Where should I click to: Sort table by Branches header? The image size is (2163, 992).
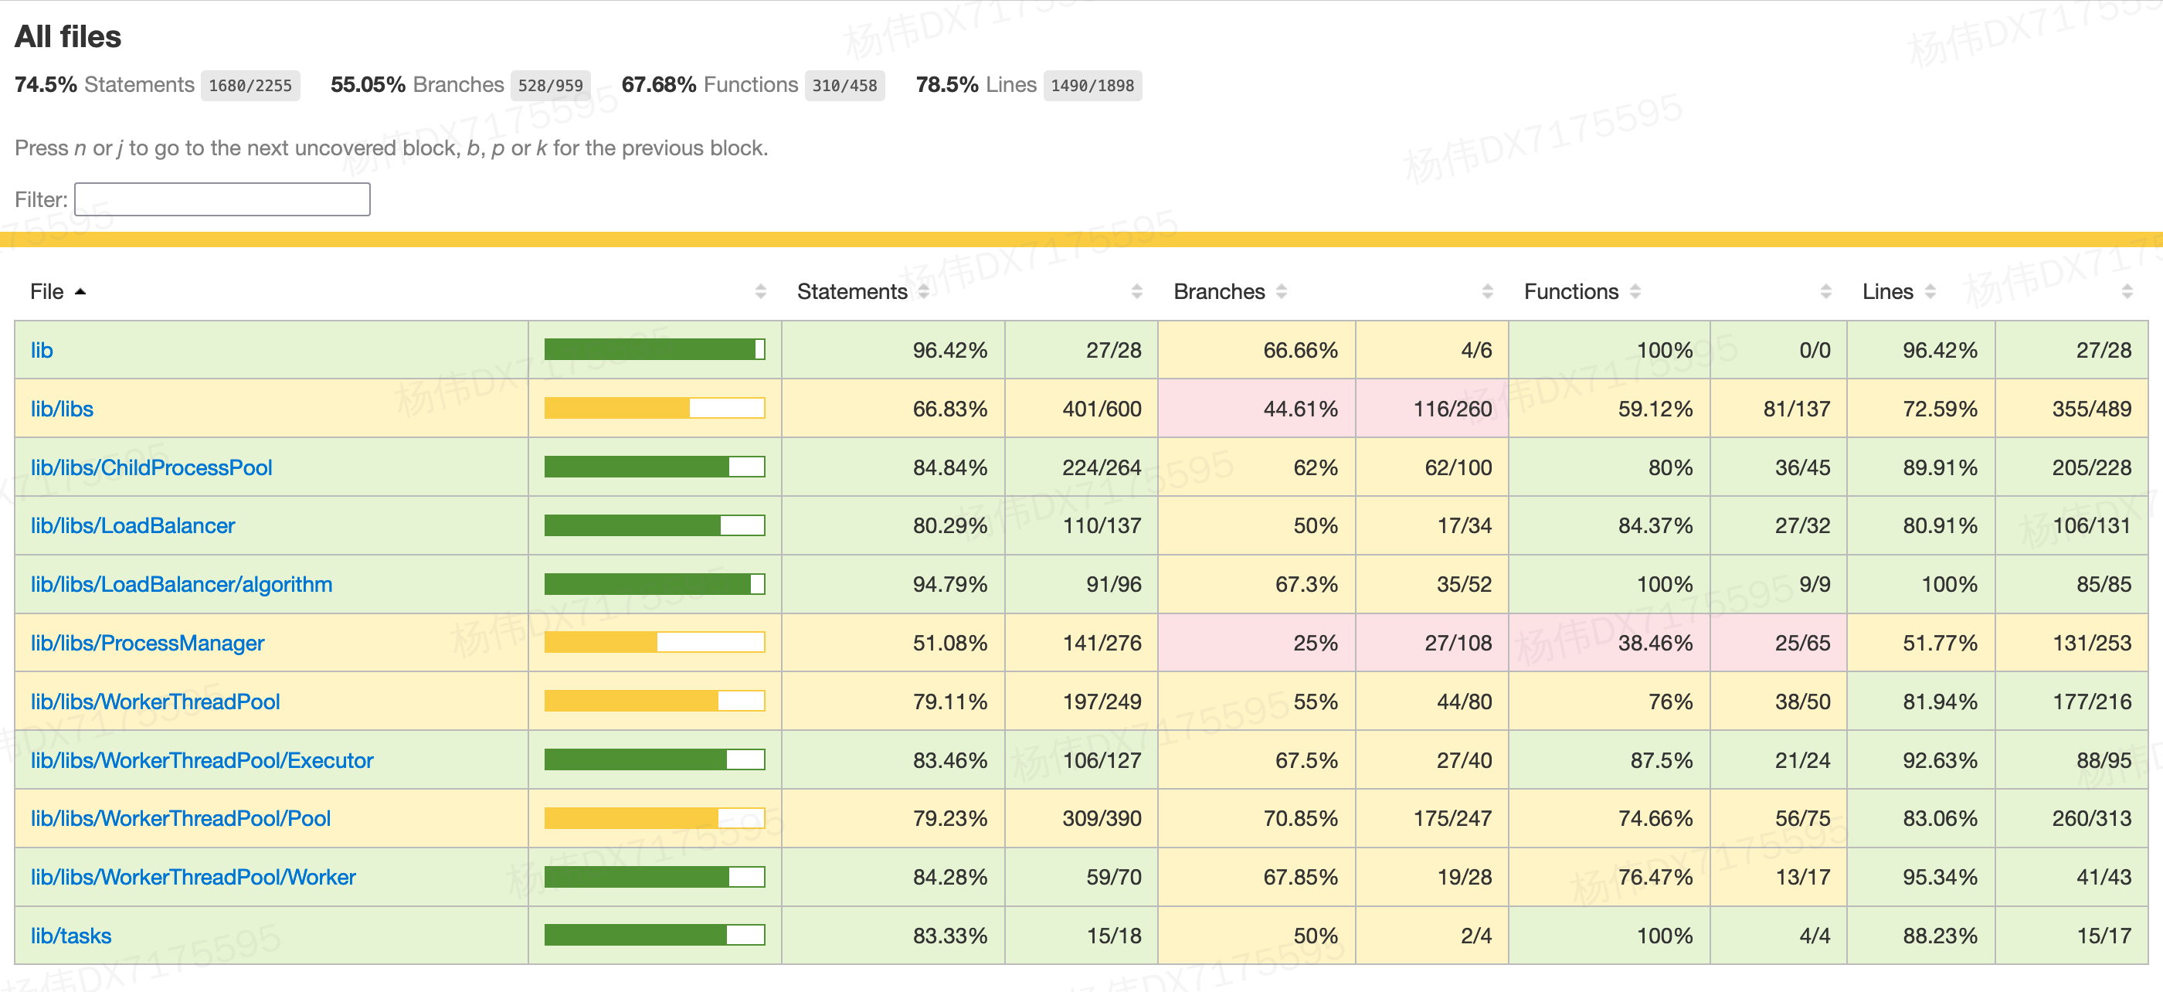tap(1218, 291)
